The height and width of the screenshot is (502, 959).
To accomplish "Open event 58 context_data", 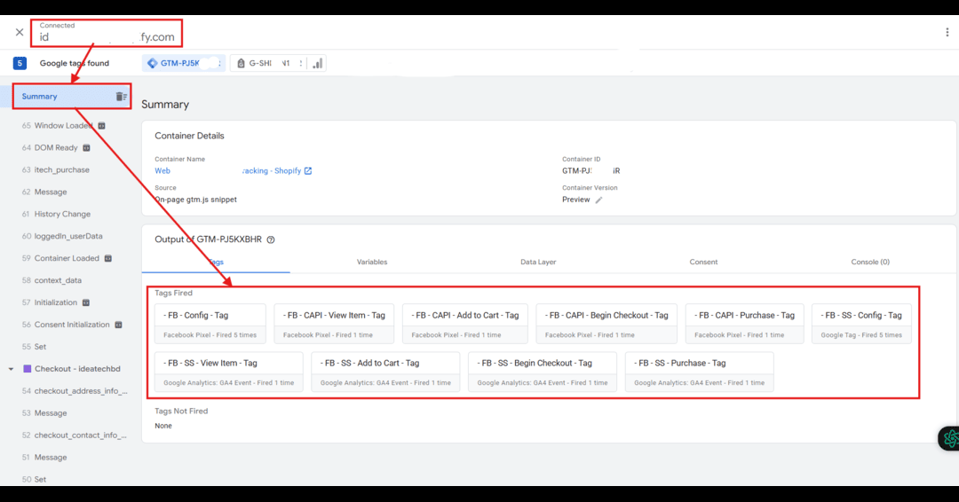I will click(52, 280).
